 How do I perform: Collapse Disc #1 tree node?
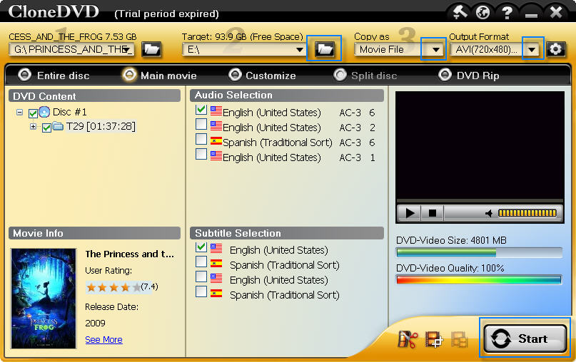(19, 112)
